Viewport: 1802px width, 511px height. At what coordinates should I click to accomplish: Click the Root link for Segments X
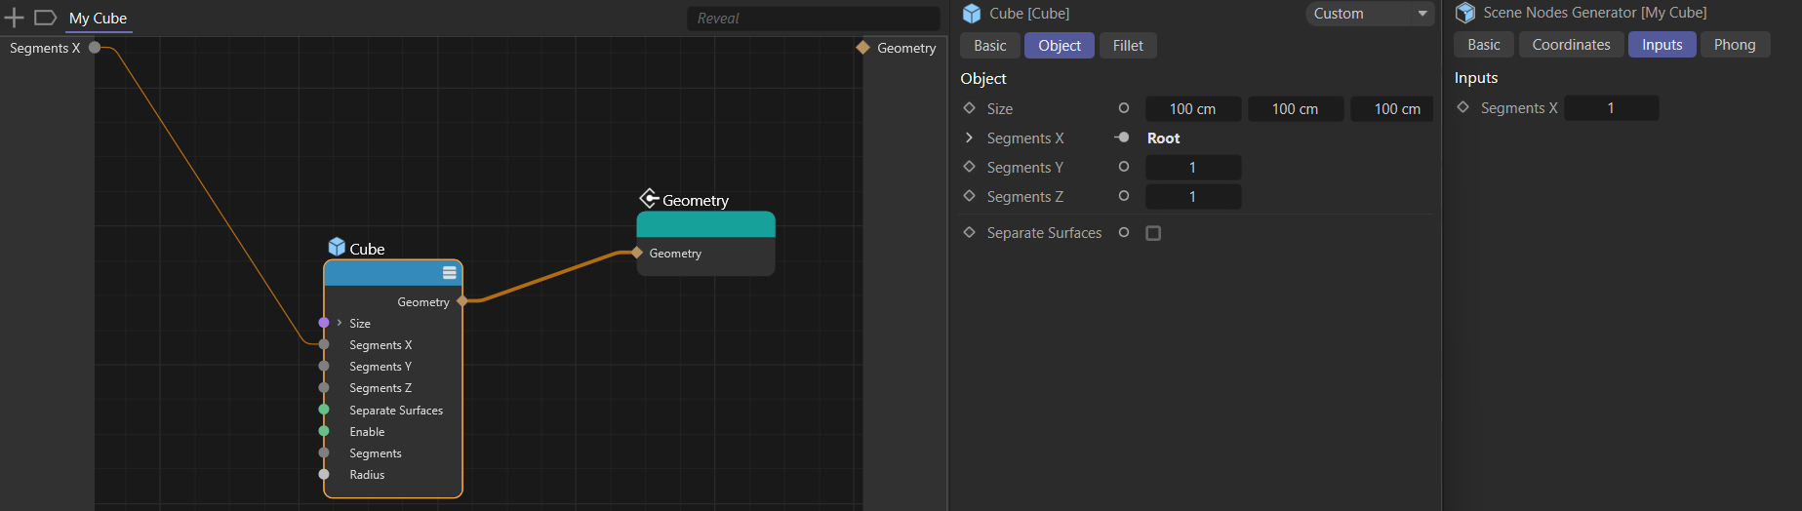tap(1163, 138)
